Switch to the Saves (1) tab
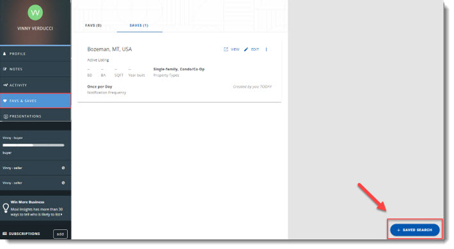The image size is (454, 249). [139, 26]
